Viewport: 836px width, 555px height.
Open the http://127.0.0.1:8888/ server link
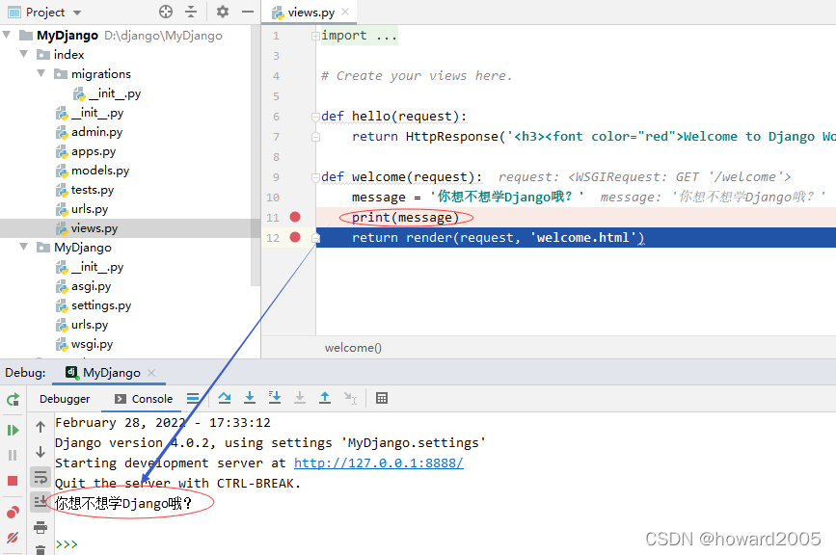pyautogui.click(x=379, y=462)
